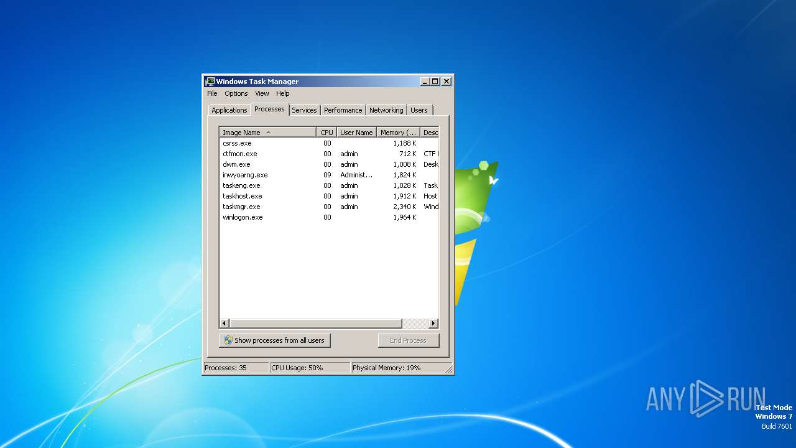
Task: Switch to the Users tab
Action: (x=419, y=110)
